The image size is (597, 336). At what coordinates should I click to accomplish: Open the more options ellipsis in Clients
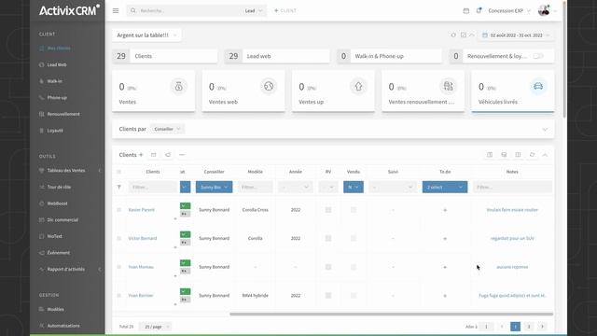pyautogui.click(x=182, y=155)
